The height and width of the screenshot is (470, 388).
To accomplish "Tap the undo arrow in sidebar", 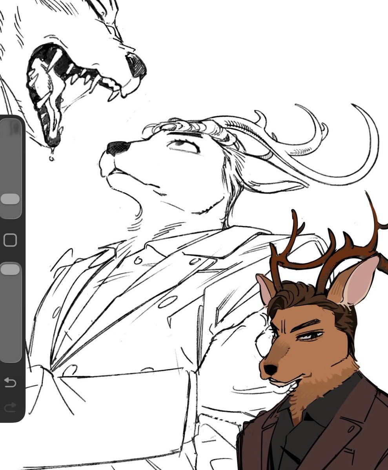I will click(10, 382).
